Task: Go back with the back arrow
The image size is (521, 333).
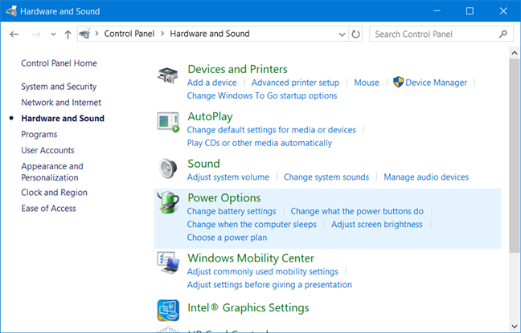Action: [14, 35]
